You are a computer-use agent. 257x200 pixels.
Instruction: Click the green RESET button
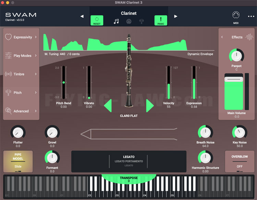(x=97, y=21)
